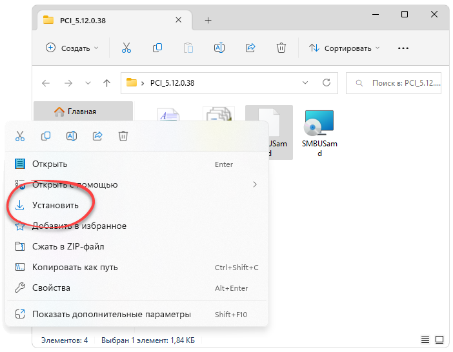Click Copy icon in Explorer toolbar
The width and height of the screenshot is (453, 352).
click(157, 48)
